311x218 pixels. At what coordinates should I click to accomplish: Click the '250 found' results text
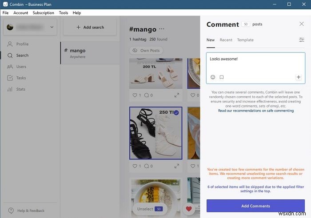tap(158, 39)
